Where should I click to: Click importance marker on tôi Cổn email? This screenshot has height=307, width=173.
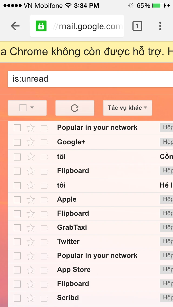click(x=45, y=157)
